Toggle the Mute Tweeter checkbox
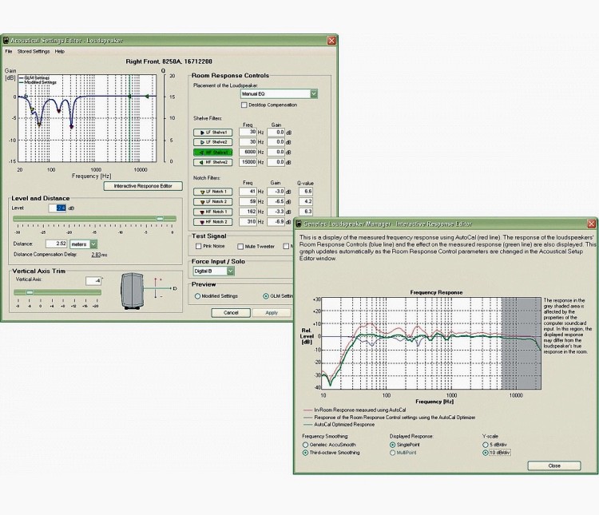Image resolution: width=599 pixels, height=515 pixels. 240,247
